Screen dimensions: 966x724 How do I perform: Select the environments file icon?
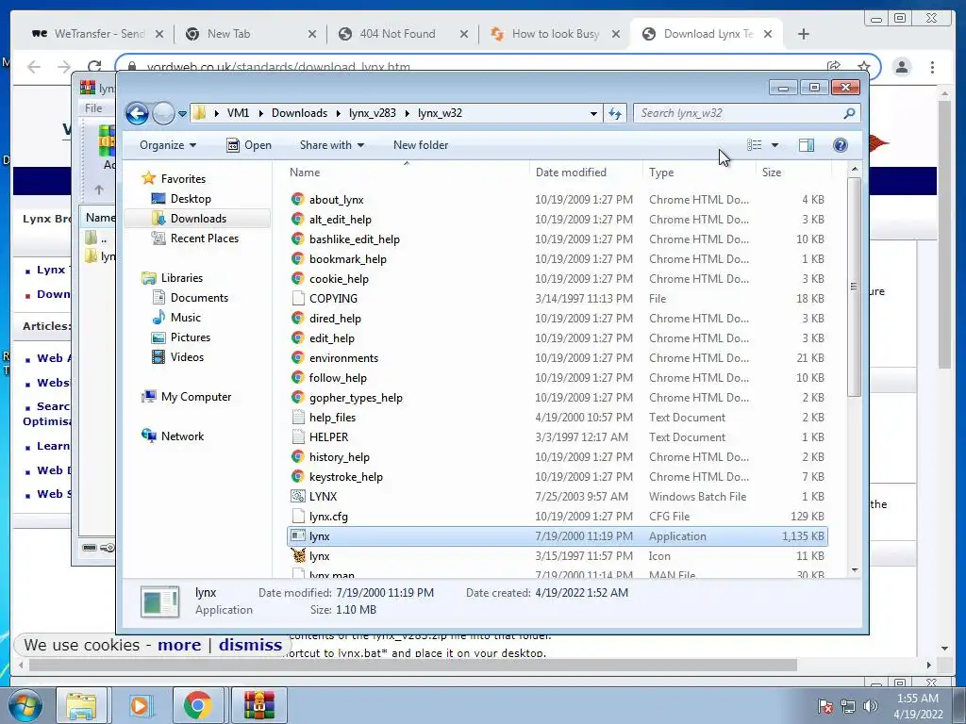tap(298, 357)
